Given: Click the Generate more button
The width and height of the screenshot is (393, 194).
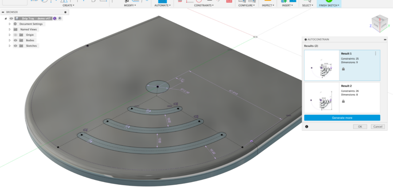Looking at the screenshot, I should (342, 118).
